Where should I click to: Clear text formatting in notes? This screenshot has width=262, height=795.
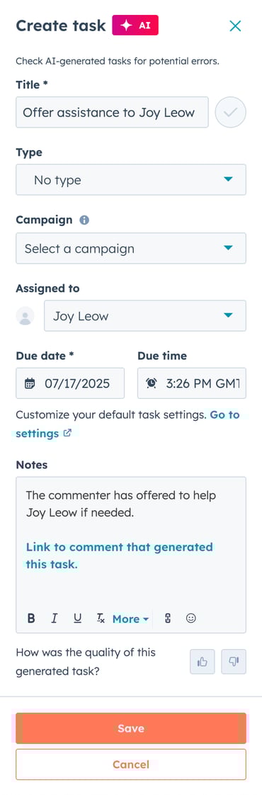click(x=101, y=619)
